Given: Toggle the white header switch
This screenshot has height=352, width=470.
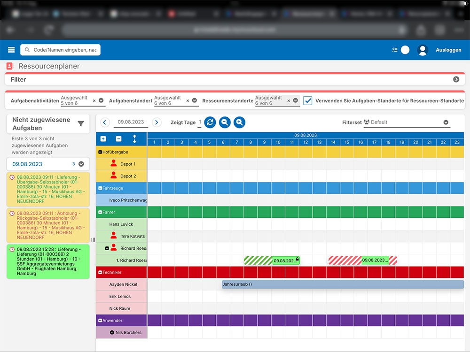Looking at the screenshot, I should click(x=405, y=50).
